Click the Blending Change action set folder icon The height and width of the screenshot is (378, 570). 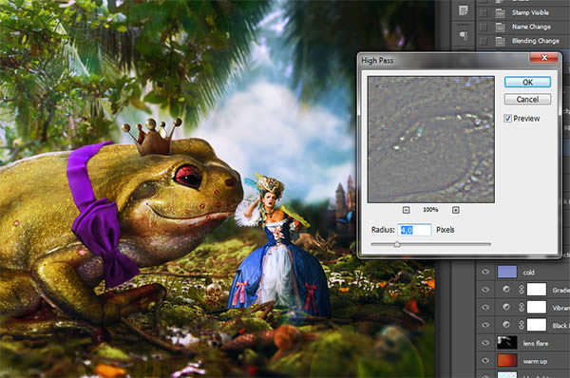[x=501, y=41]
